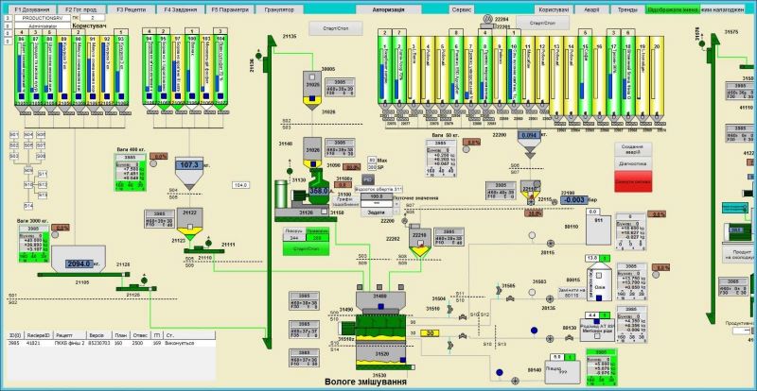The height and width of the screenshot is (391, 757).
Task: Select the green Правиль mode button
Action: click(318, 230)
